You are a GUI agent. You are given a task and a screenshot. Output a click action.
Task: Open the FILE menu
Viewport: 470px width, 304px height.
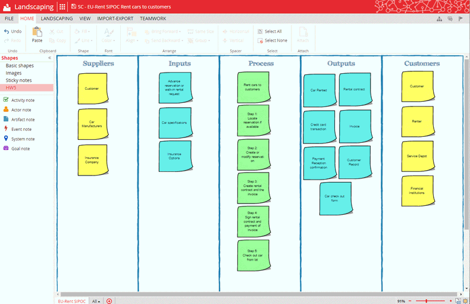click(10, 18)
